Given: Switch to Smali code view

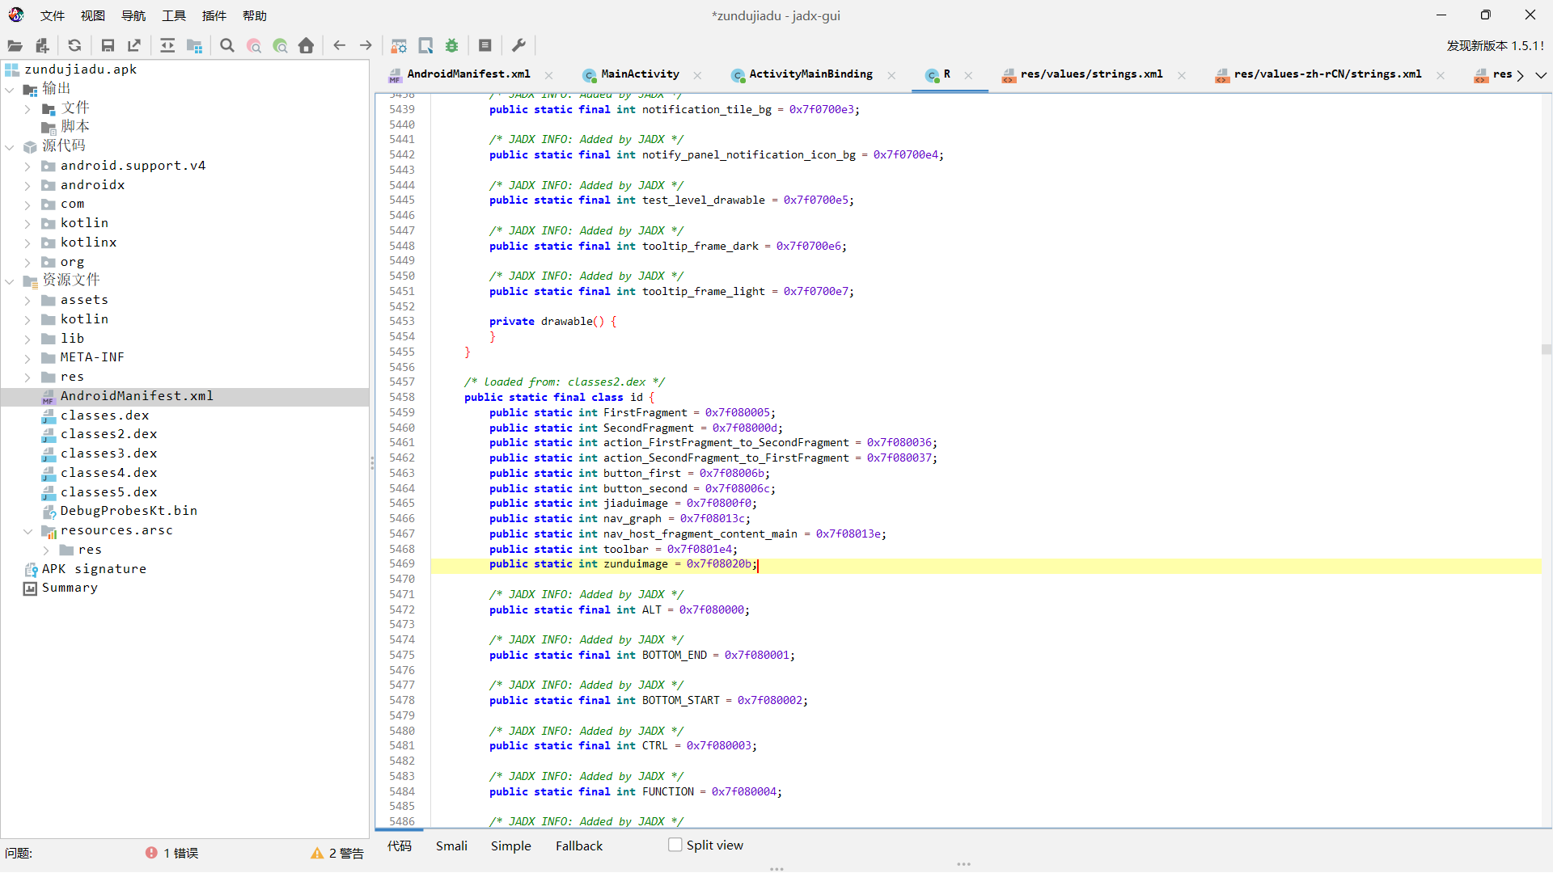Looking at the screenshot, I should coord(451,846).
